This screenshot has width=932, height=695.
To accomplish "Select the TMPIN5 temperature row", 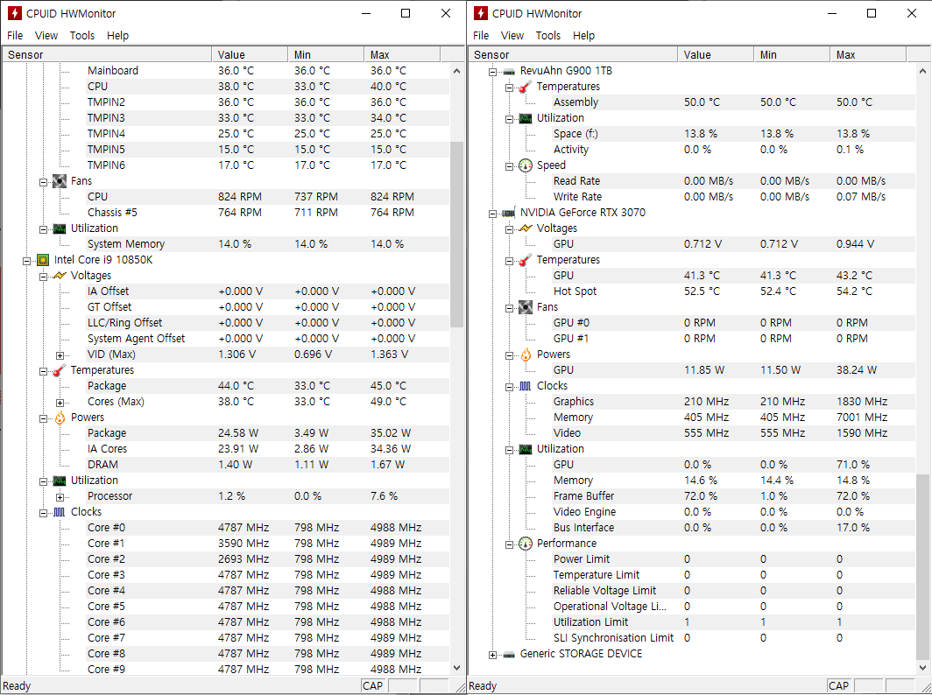I will point(267,149).
